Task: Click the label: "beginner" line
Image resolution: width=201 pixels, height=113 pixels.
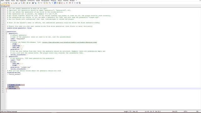Action: pos(18,39)
